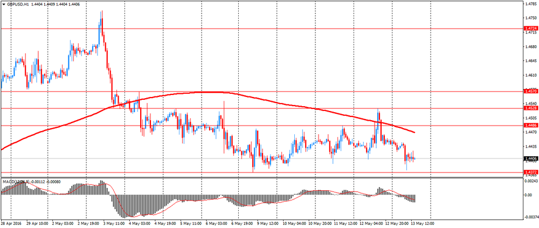The image size is (539, 228).
Task: Click price scale value 1.4680
Action: [x=530, y=47]
